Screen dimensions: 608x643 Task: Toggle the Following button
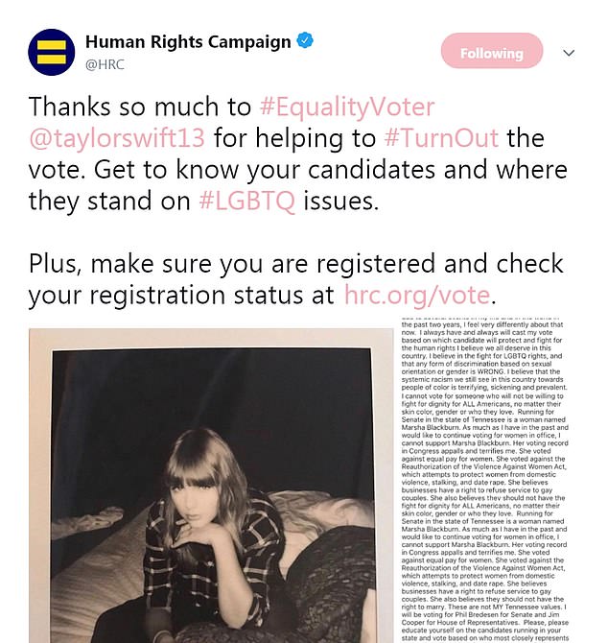coord(491,53)
